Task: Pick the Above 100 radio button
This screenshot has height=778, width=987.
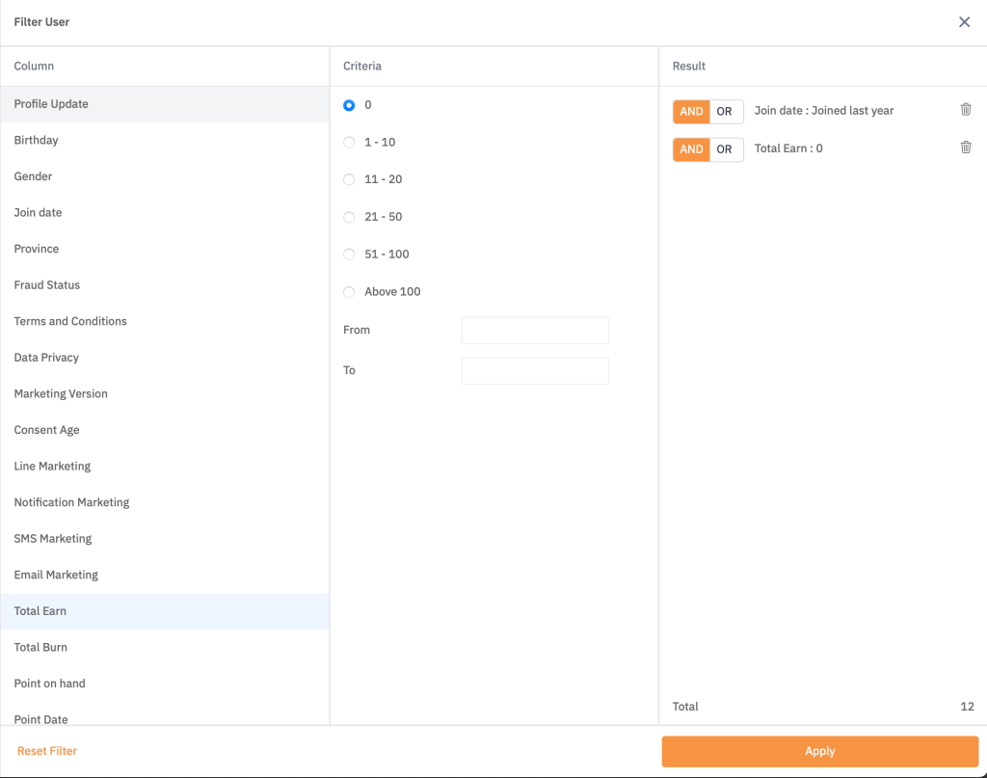Action: [349, 292]
